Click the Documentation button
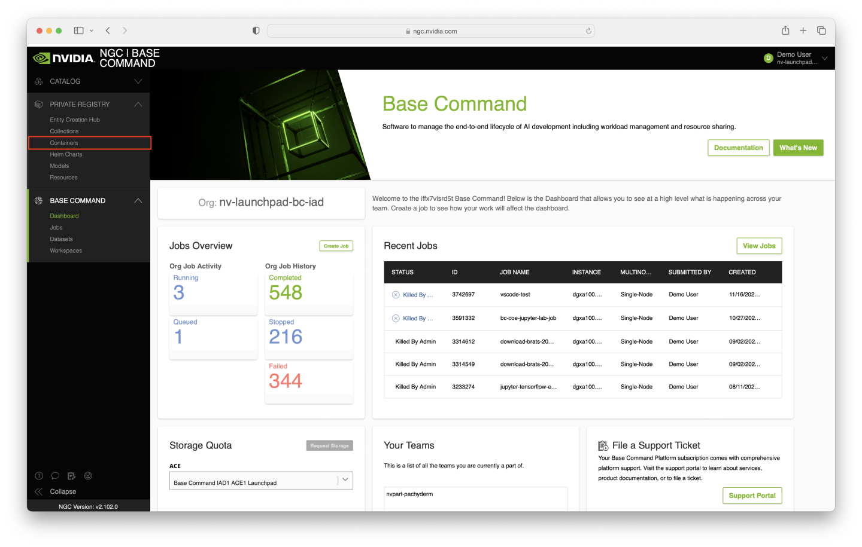The height and width of the screenshot is (547, 862). 739,148
